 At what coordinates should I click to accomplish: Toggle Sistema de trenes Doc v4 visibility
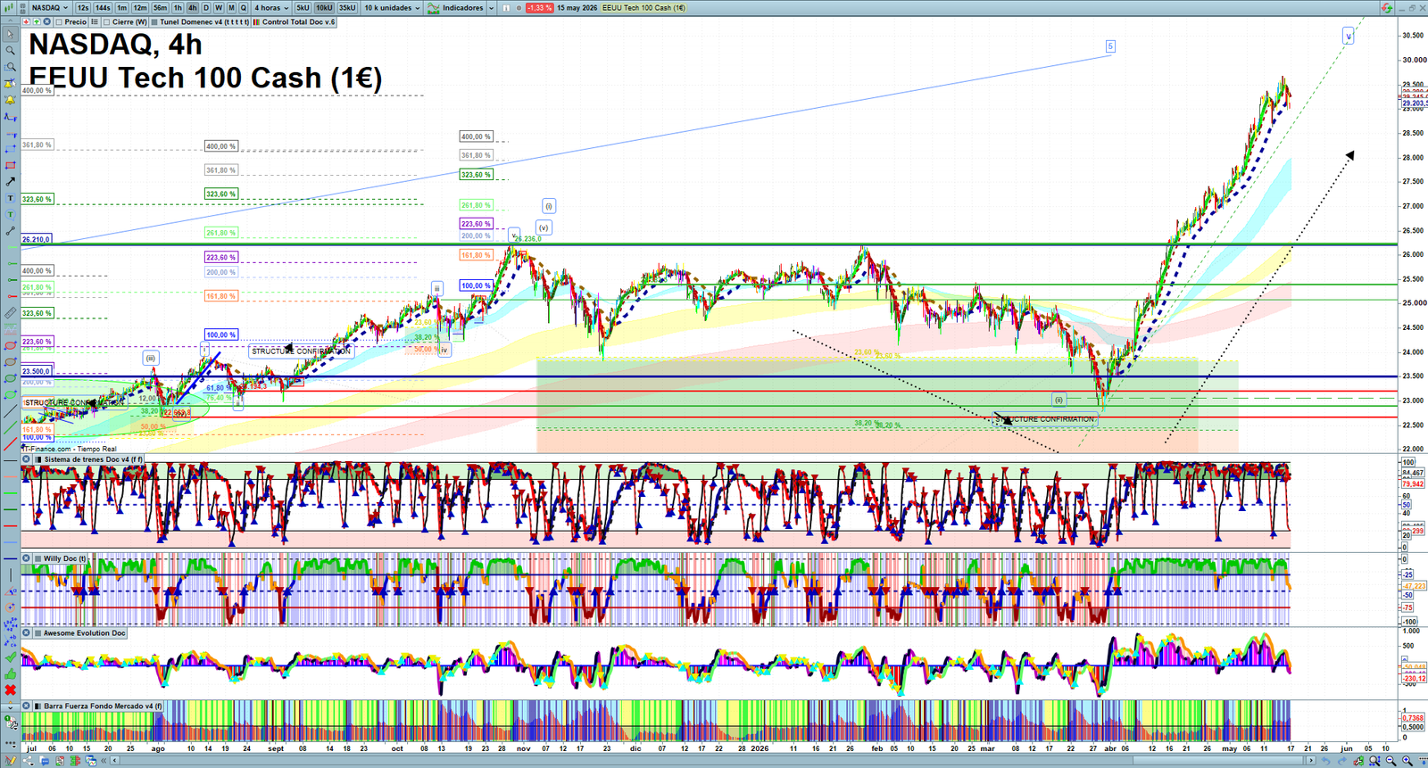pos(38,459)
